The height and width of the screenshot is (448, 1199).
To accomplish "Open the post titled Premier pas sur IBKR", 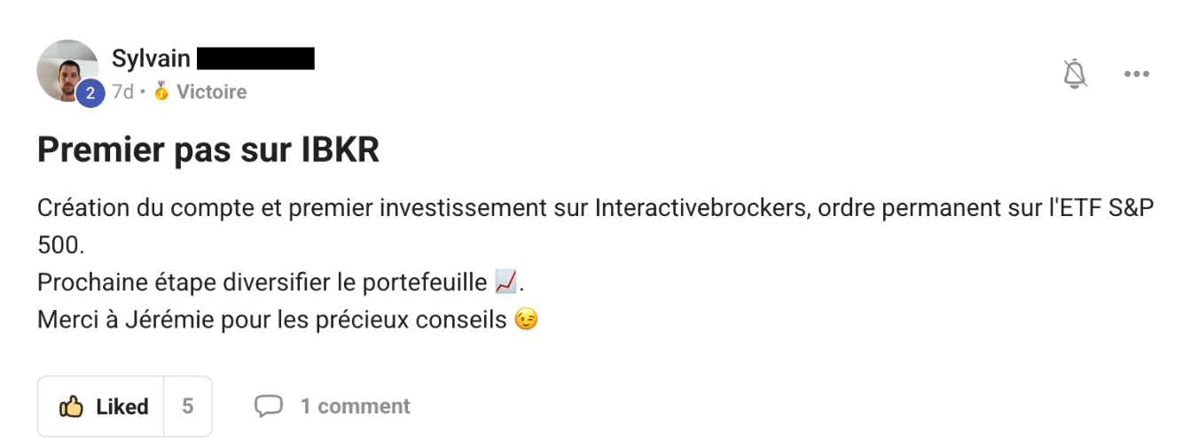I will pos(208,151).
